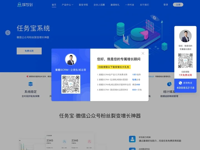Click the sidebar advisor avatar
The width and height of the screenshot is (200, 150).
click(185, 36)
